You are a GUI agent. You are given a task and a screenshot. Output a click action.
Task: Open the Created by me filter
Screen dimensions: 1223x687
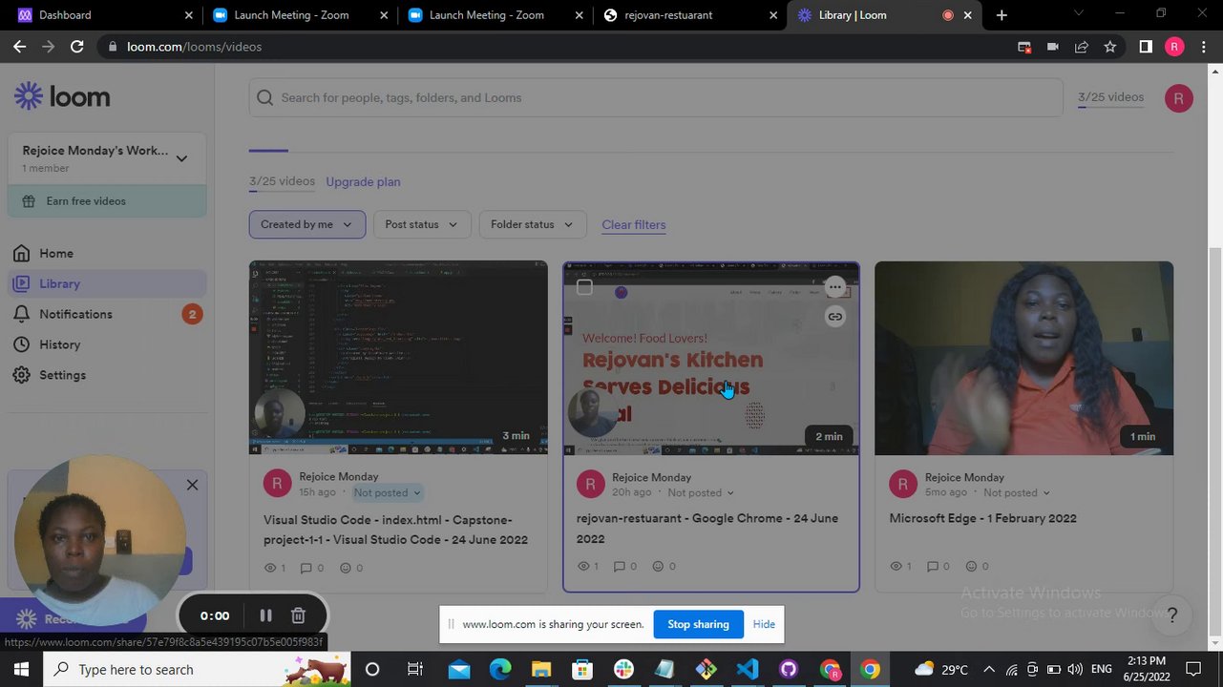(x=306, y=224)
